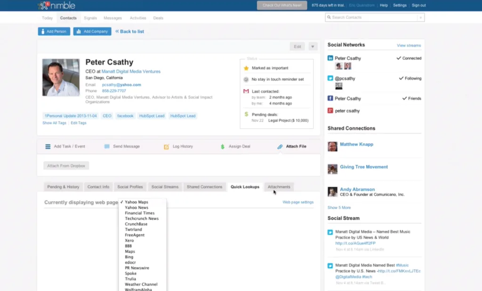The image size is (482, 291).
Task: Click the LinkedIn icon beside Peter Csathy
Action: coord(330,58)
